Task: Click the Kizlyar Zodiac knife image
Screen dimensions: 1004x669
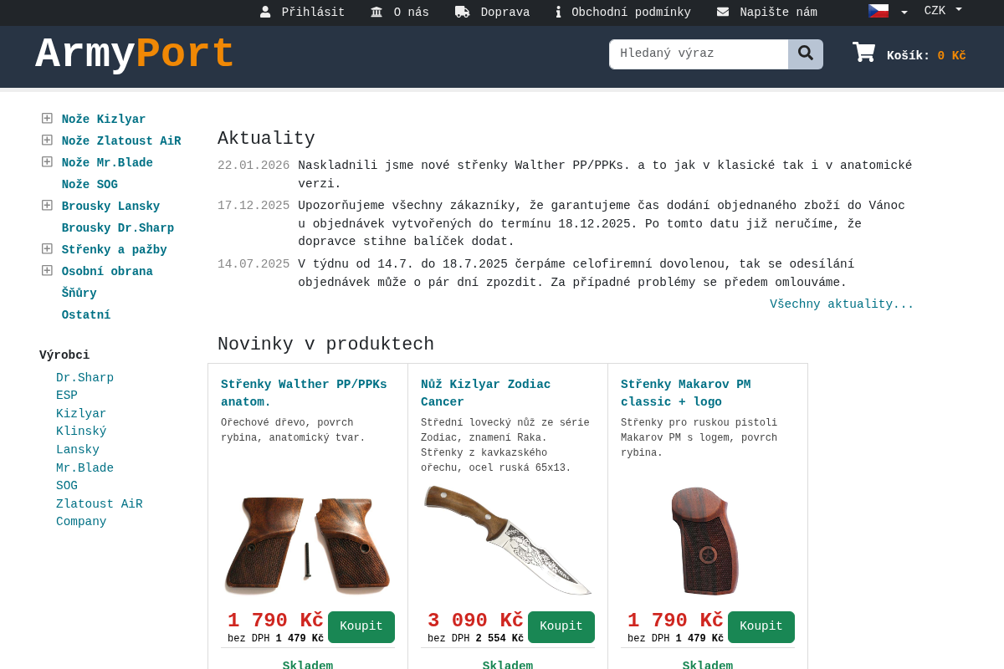Action: pyautogui.click(x=508, y=540)
